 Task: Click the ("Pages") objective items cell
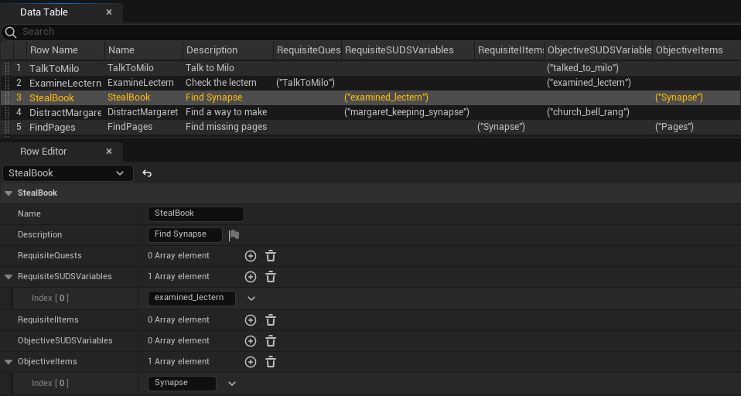[x=674, y=127]
